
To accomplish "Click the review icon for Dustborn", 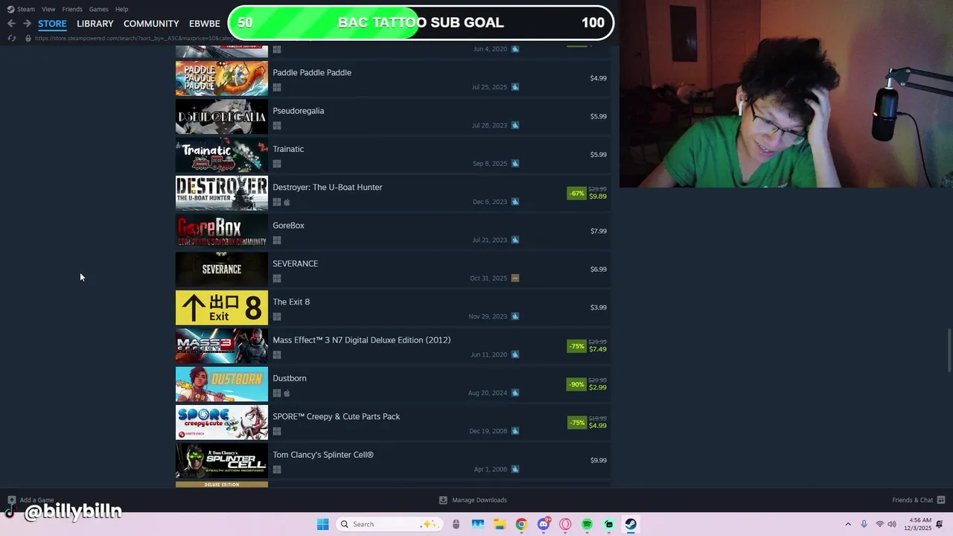I will pyautogui.click(x=515, y=393).
